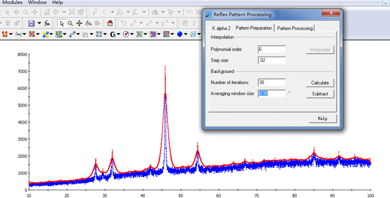The image size is (390, 198).
Task: Open the Window menu
Action: tap(37, 2)
